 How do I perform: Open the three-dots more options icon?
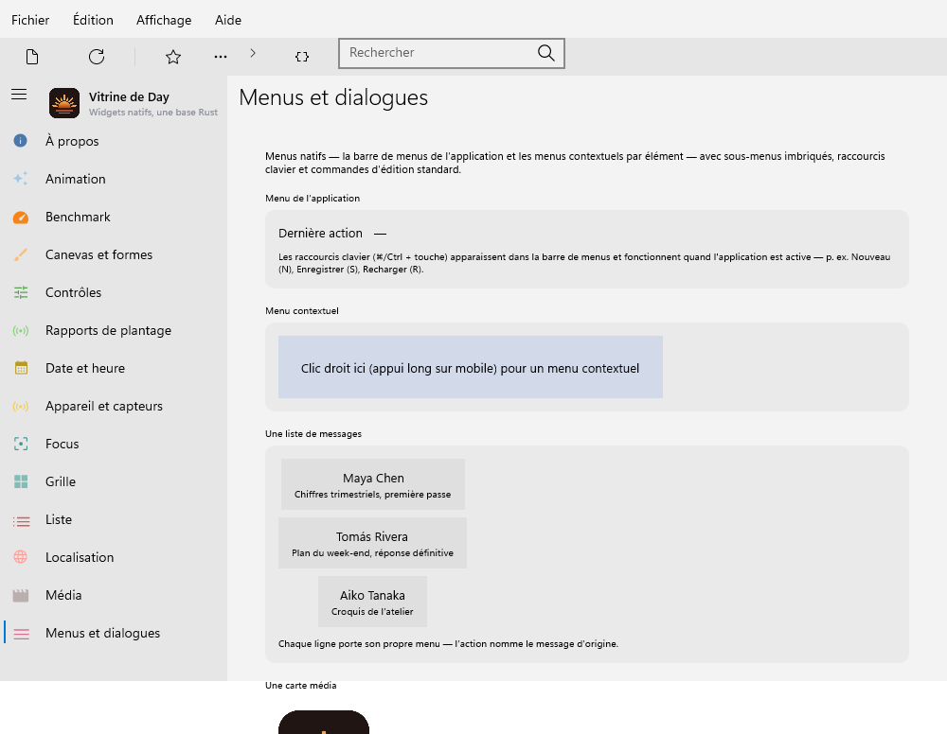(221, 57)
